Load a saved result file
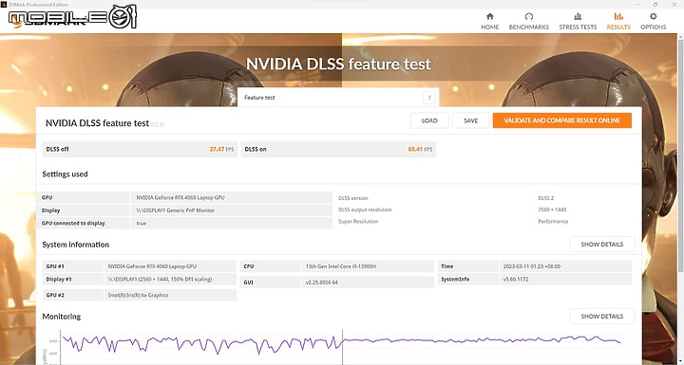The image size is (684, 365). click(x=429, y=120)
